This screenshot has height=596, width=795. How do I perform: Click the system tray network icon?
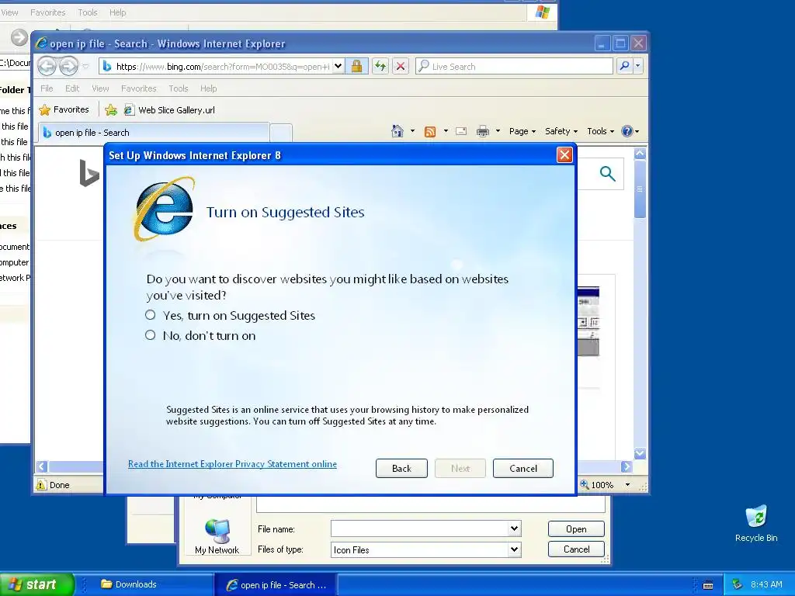pyautogui.click(x=738, y=584)
